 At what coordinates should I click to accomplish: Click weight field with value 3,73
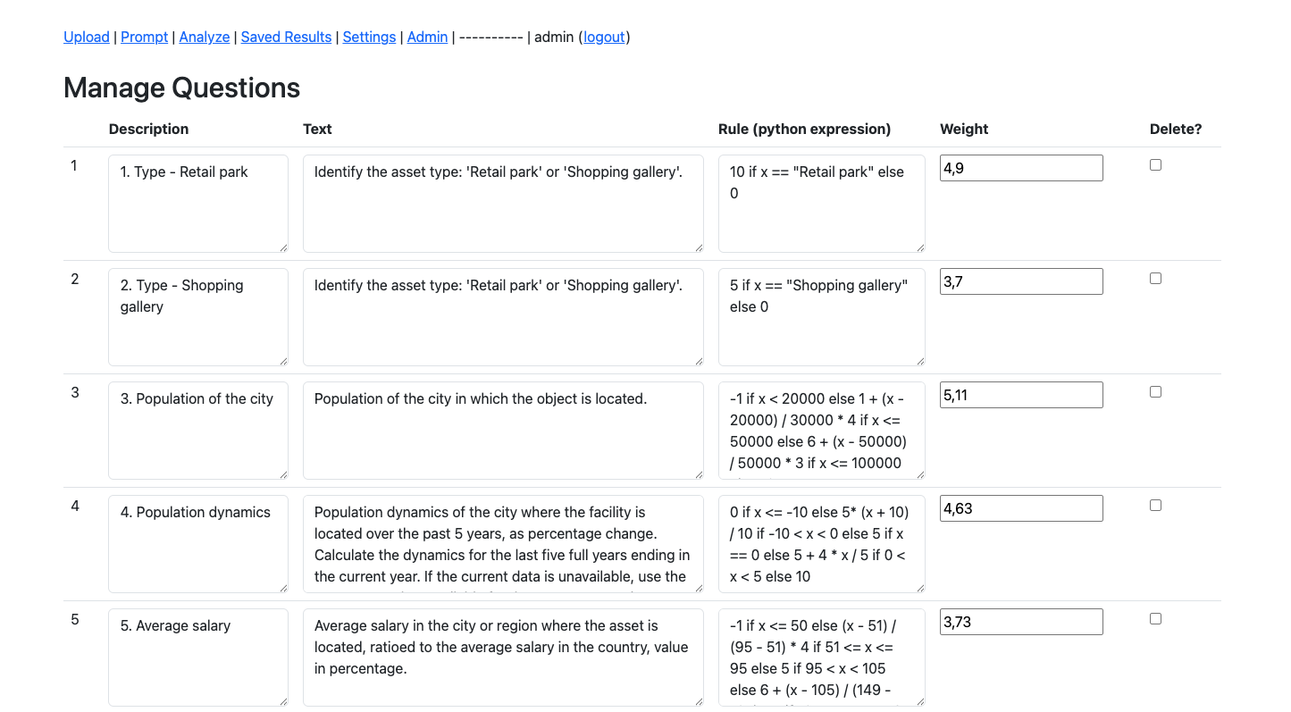pyautogui.click(x=1020, y=622)
